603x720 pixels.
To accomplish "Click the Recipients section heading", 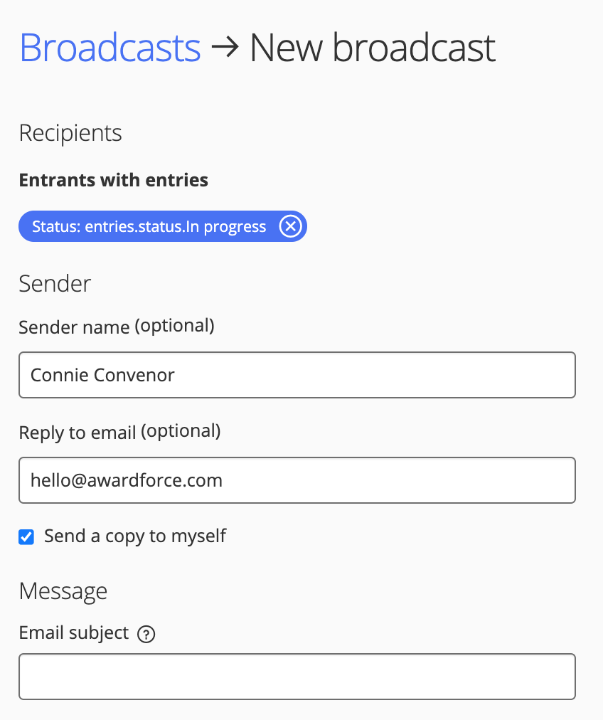I will pyautogui.click(x=70, y=132).
